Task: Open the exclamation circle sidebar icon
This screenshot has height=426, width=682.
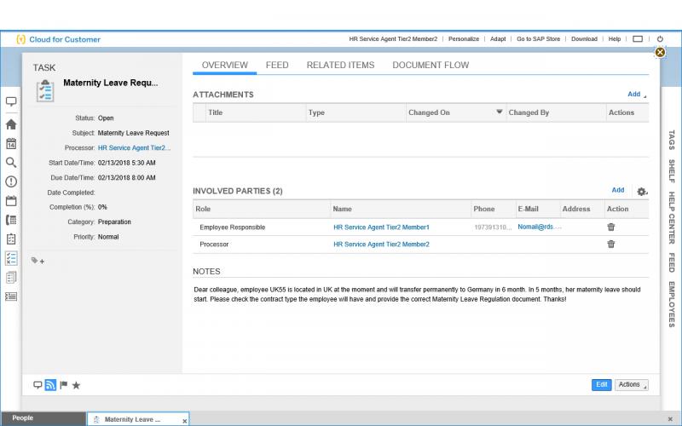Action: coord(11,181)
